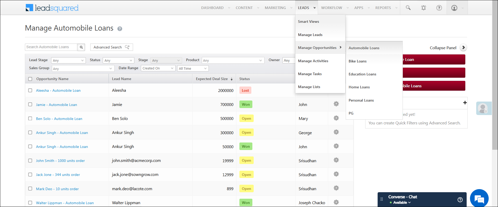Check the Jamie - Automobile Loan row

point(30,104)
